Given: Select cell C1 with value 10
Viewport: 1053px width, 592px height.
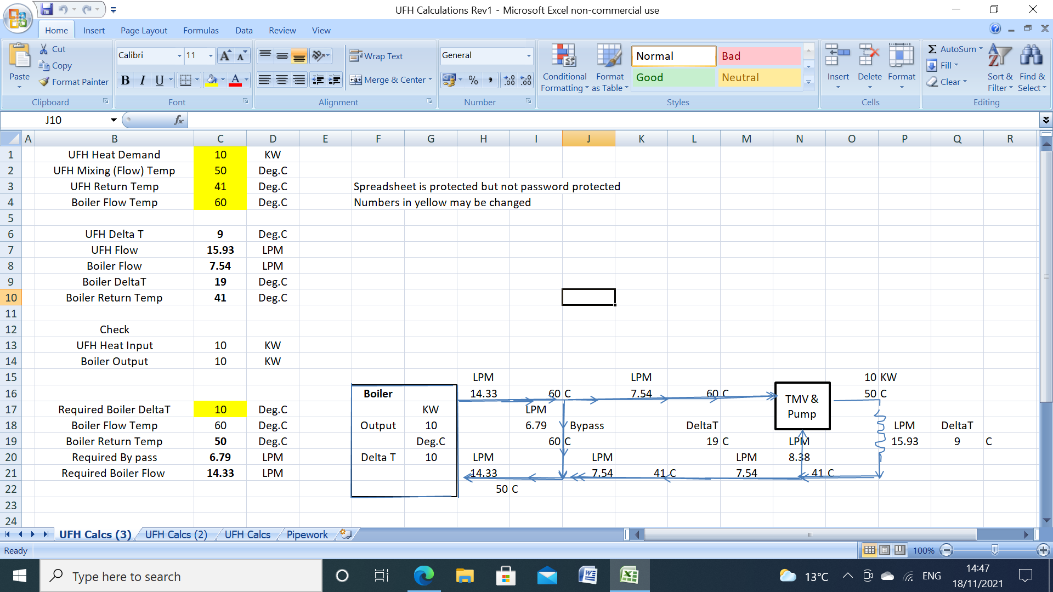Looking at the screenshot, I should [x=220, y=155].
